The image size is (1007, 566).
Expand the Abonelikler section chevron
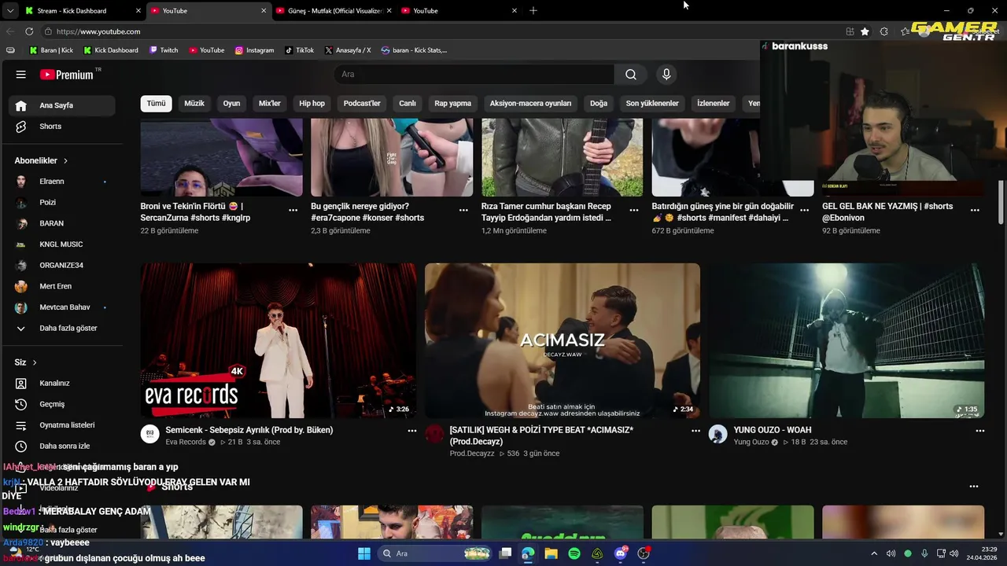pyautogui.click(x=65, y=160)
